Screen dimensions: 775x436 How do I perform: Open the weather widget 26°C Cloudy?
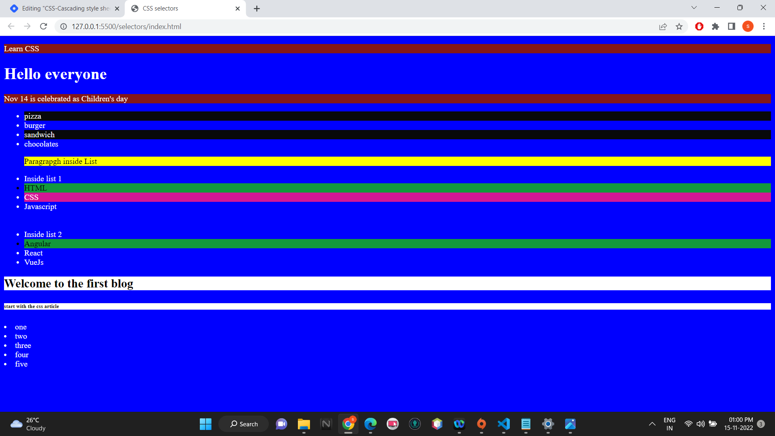pyautogui.click(x=28, y=424)
